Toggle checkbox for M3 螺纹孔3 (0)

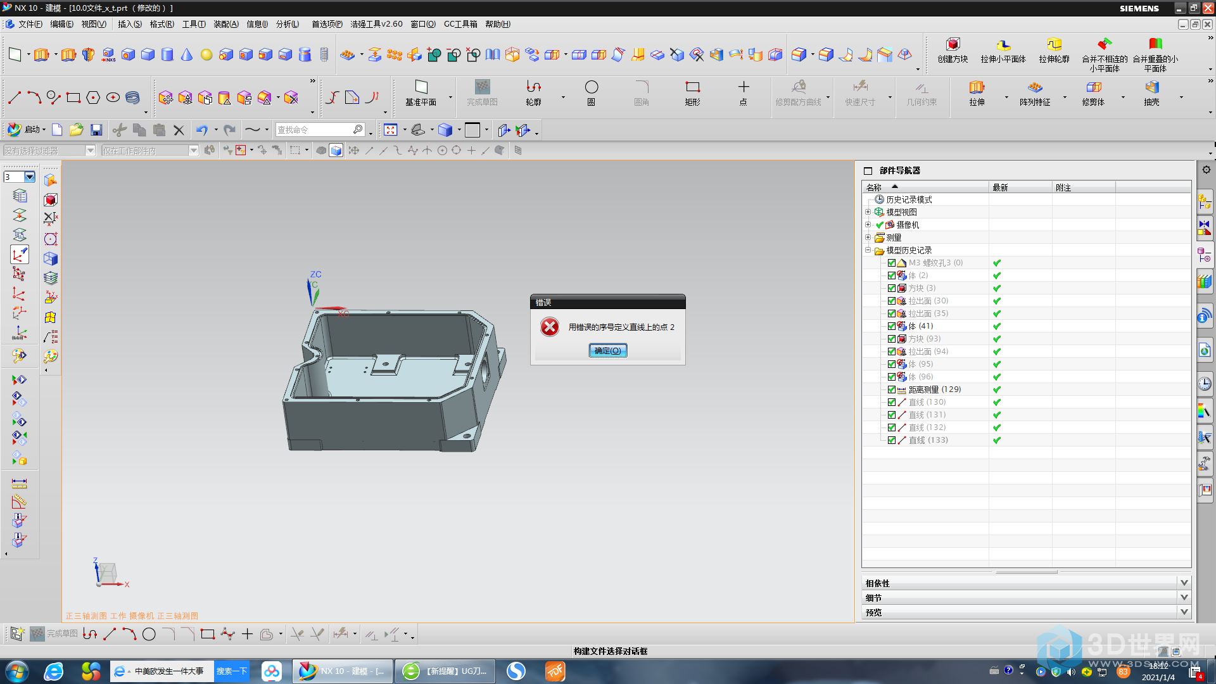[x=892, y=263]
